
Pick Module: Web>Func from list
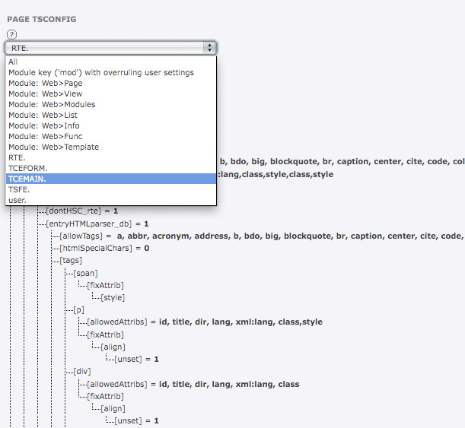44,136
